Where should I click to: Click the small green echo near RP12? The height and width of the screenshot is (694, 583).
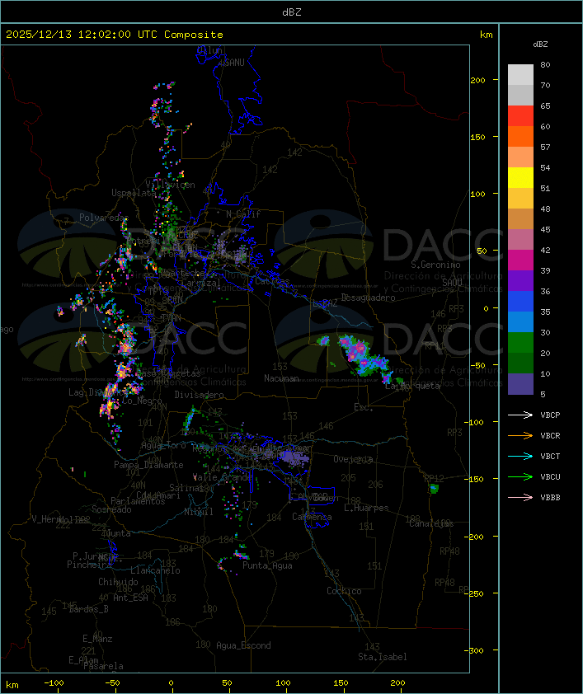[435, 489]
